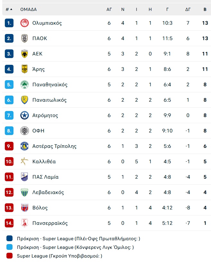This screenshot has height=263, width=211.
Task: Click the Βόλος red-blue crest
Action: pos(24,208)
